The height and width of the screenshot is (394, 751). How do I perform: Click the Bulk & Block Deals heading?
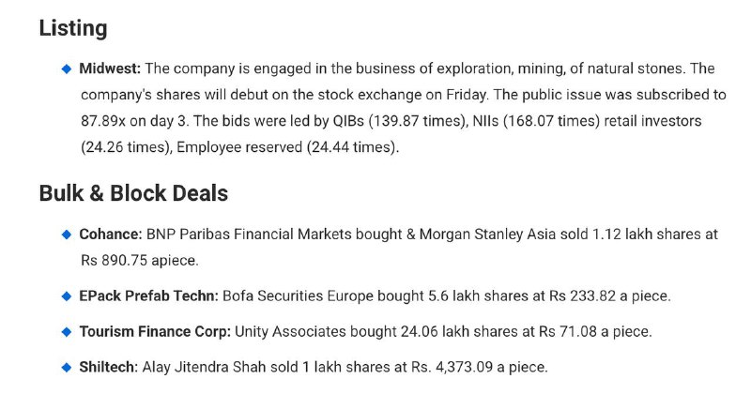click(133, 192)
